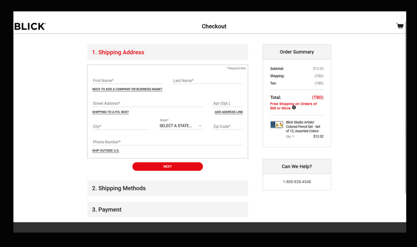Open the Select a State dropdown
The image size is (417, 247).
click(x=181, y=126)
